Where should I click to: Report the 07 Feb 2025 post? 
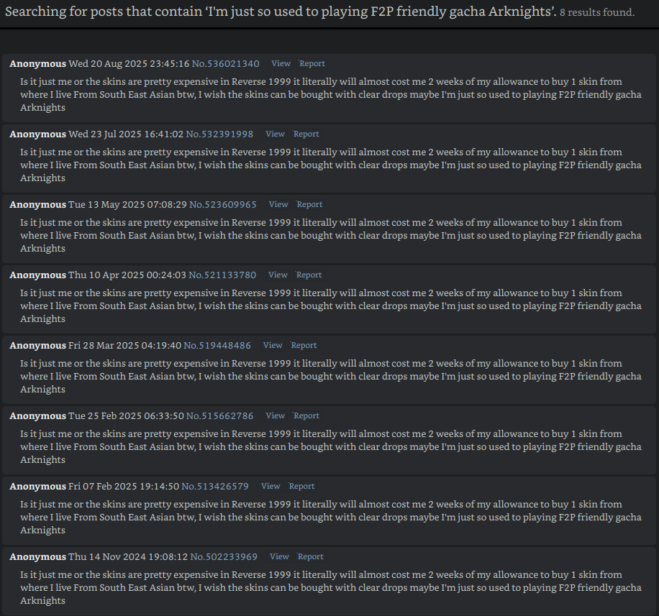pyautogui.click(x=301, y=486)
